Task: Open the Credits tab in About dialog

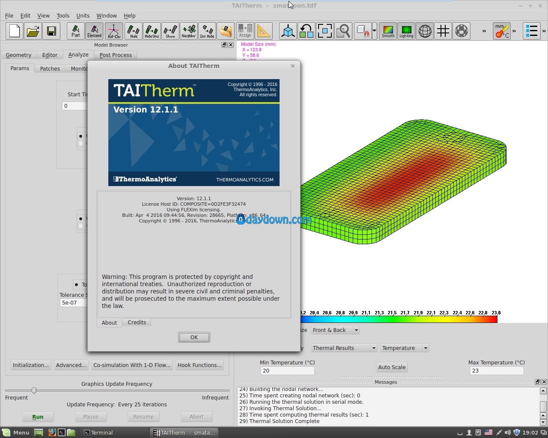Action: (137, 323)
